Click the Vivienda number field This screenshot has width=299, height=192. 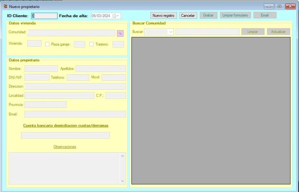tap(34, 43)
